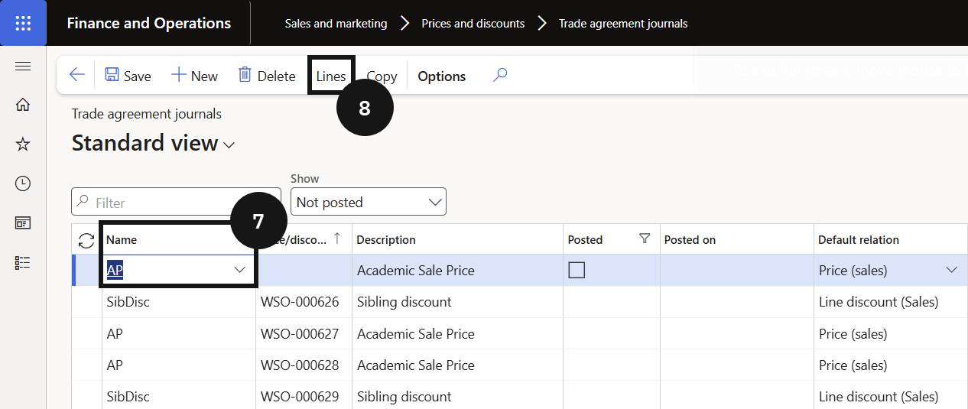
Task: Open the Name dropdown in the first AP row
Action: [239, 270]
